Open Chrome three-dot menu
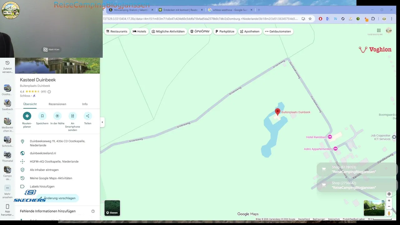The height and width of the screenshot is (225, 400). (392, 19)
